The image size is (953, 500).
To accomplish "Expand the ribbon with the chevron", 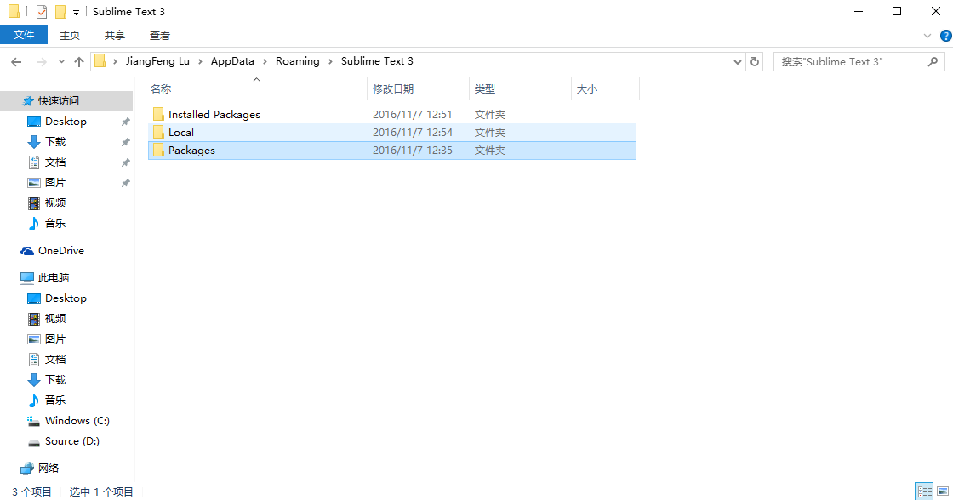I will click(x=927, y=36).
